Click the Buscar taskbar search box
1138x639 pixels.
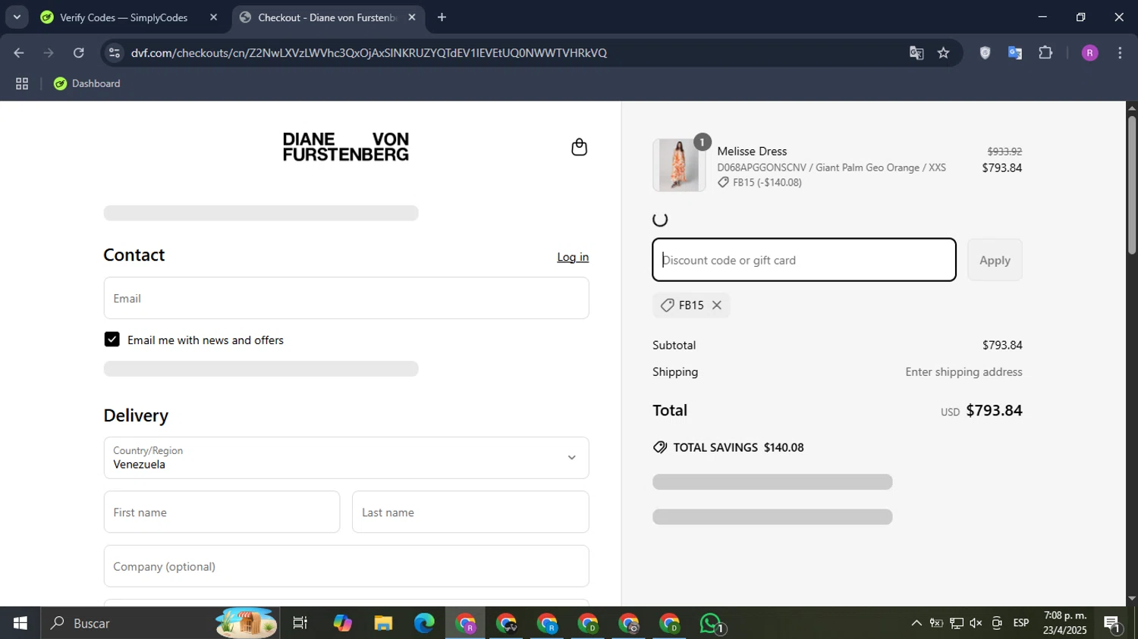click(159, 623)
